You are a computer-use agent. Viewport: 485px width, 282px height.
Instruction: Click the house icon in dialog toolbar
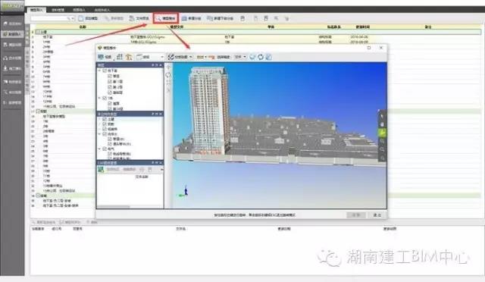tap(129, 57)
